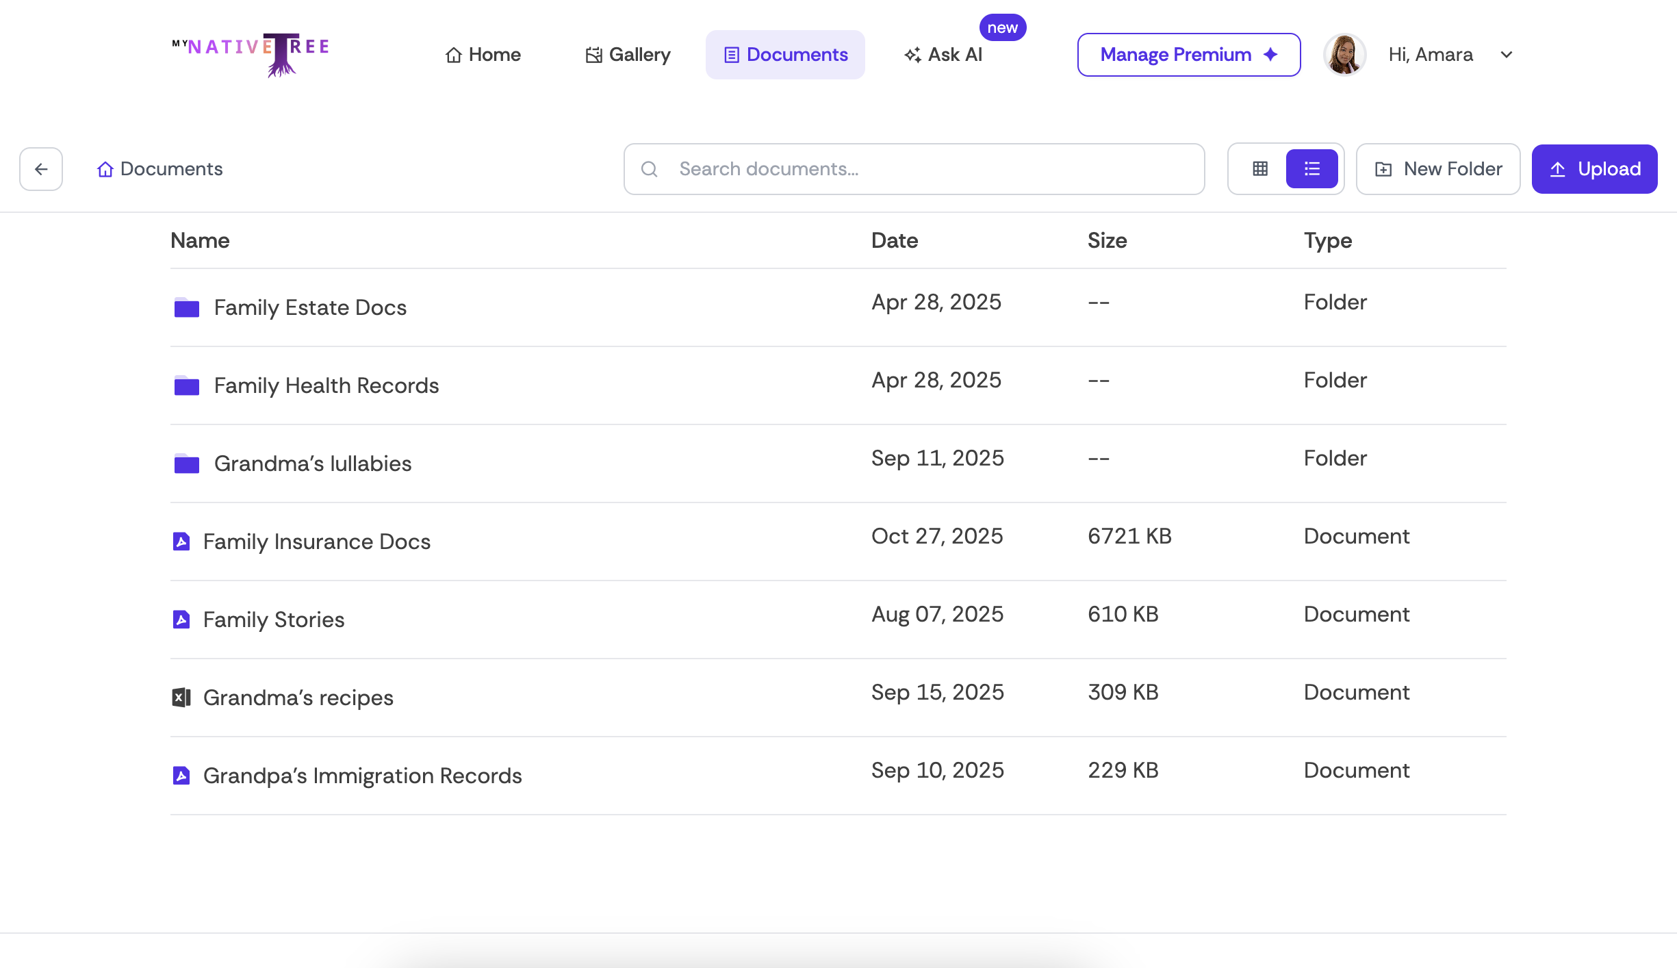1677x968 pixels.
Task: Open the Gallery tab
Action: pos(628,55)
